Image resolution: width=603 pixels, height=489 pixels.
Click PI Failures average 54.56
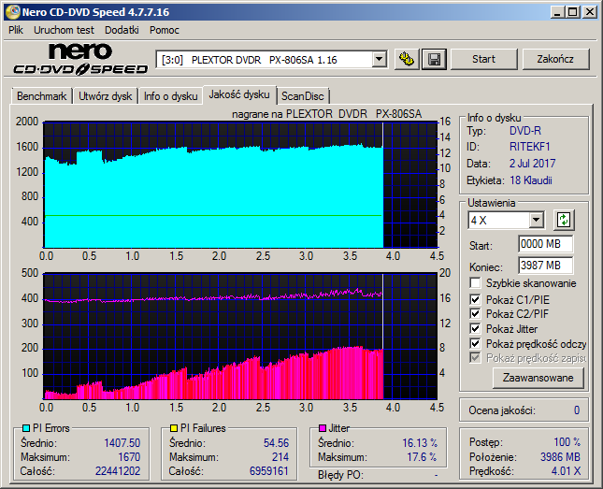(276, 443)
